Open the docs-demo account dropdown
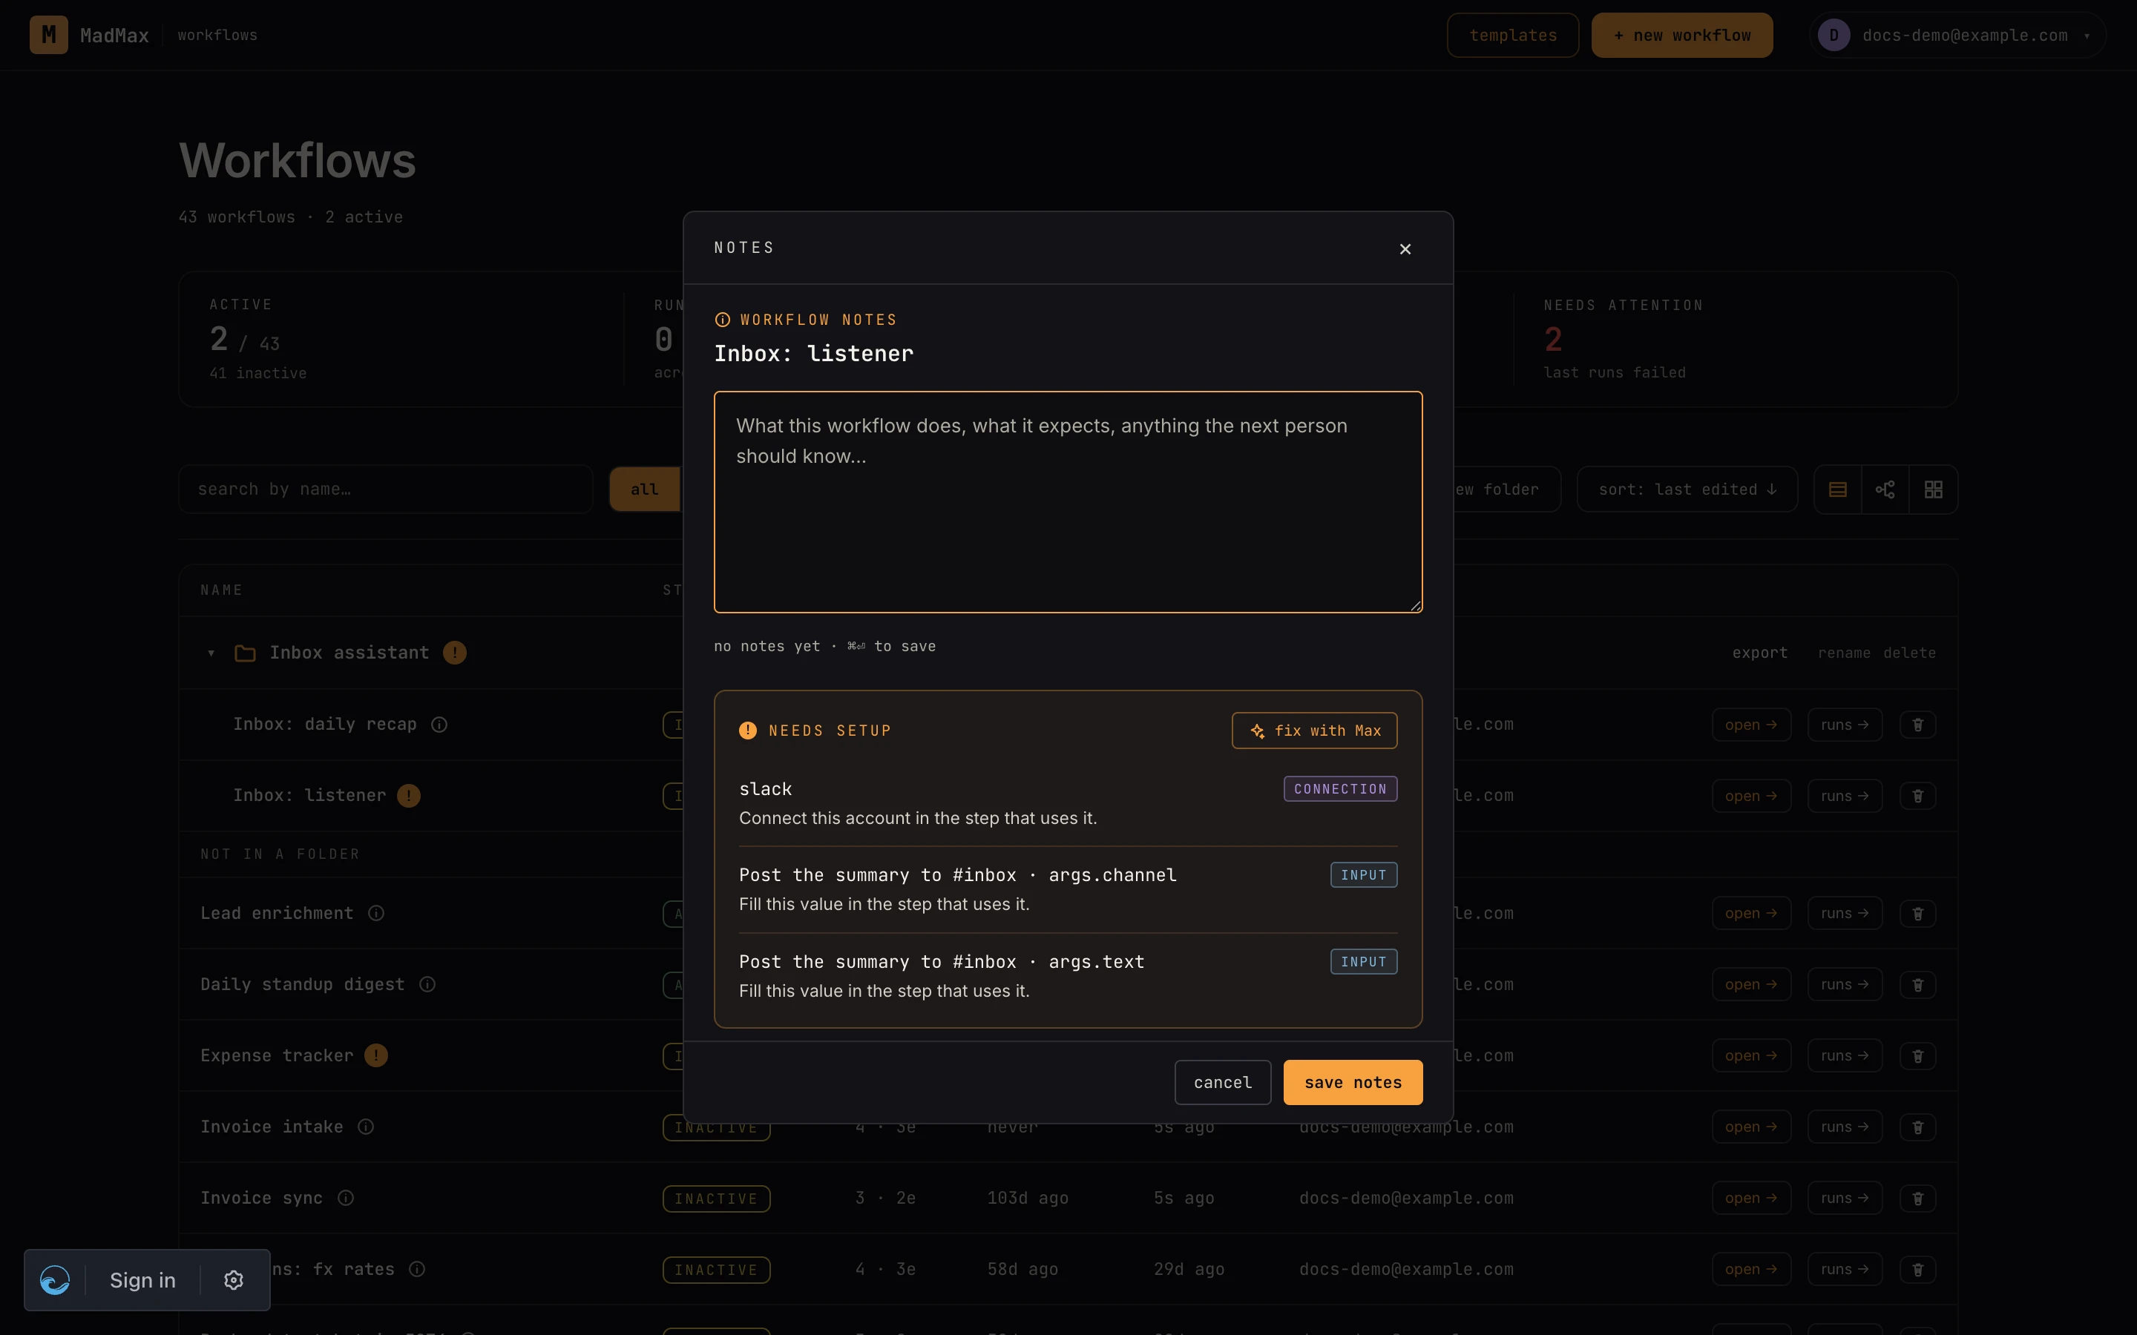The height and width of the screenshot is (1335, 2137). (1957, 36)
